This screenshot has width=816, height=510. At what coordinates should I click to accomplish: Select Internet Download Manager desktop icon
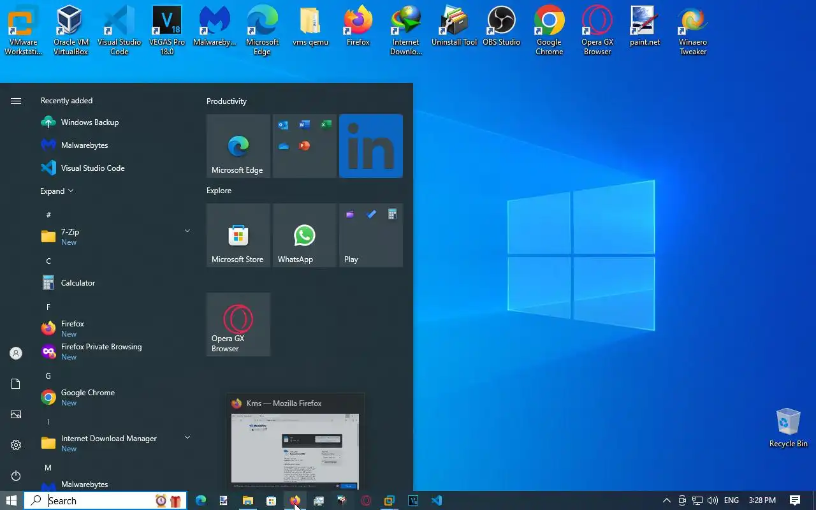tap(406, 30)
